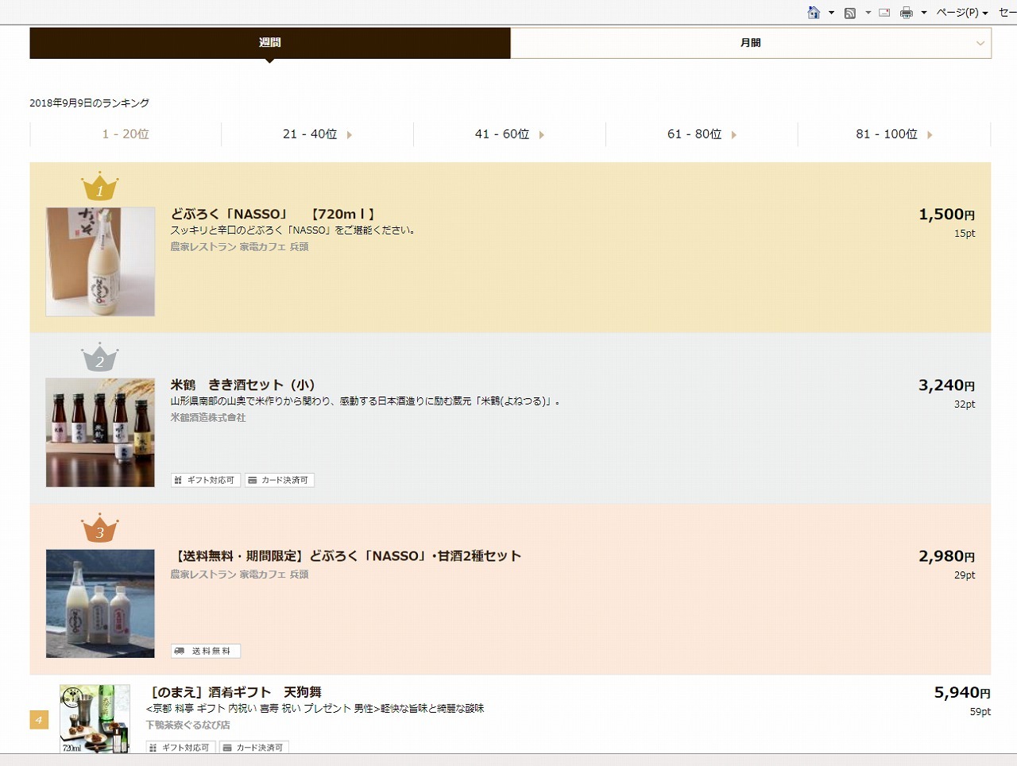Click the 3,240円 price of 米鶴 set
Image resolution: width=1017 pixels, height=766 pixels.
(x=947, y=385)
